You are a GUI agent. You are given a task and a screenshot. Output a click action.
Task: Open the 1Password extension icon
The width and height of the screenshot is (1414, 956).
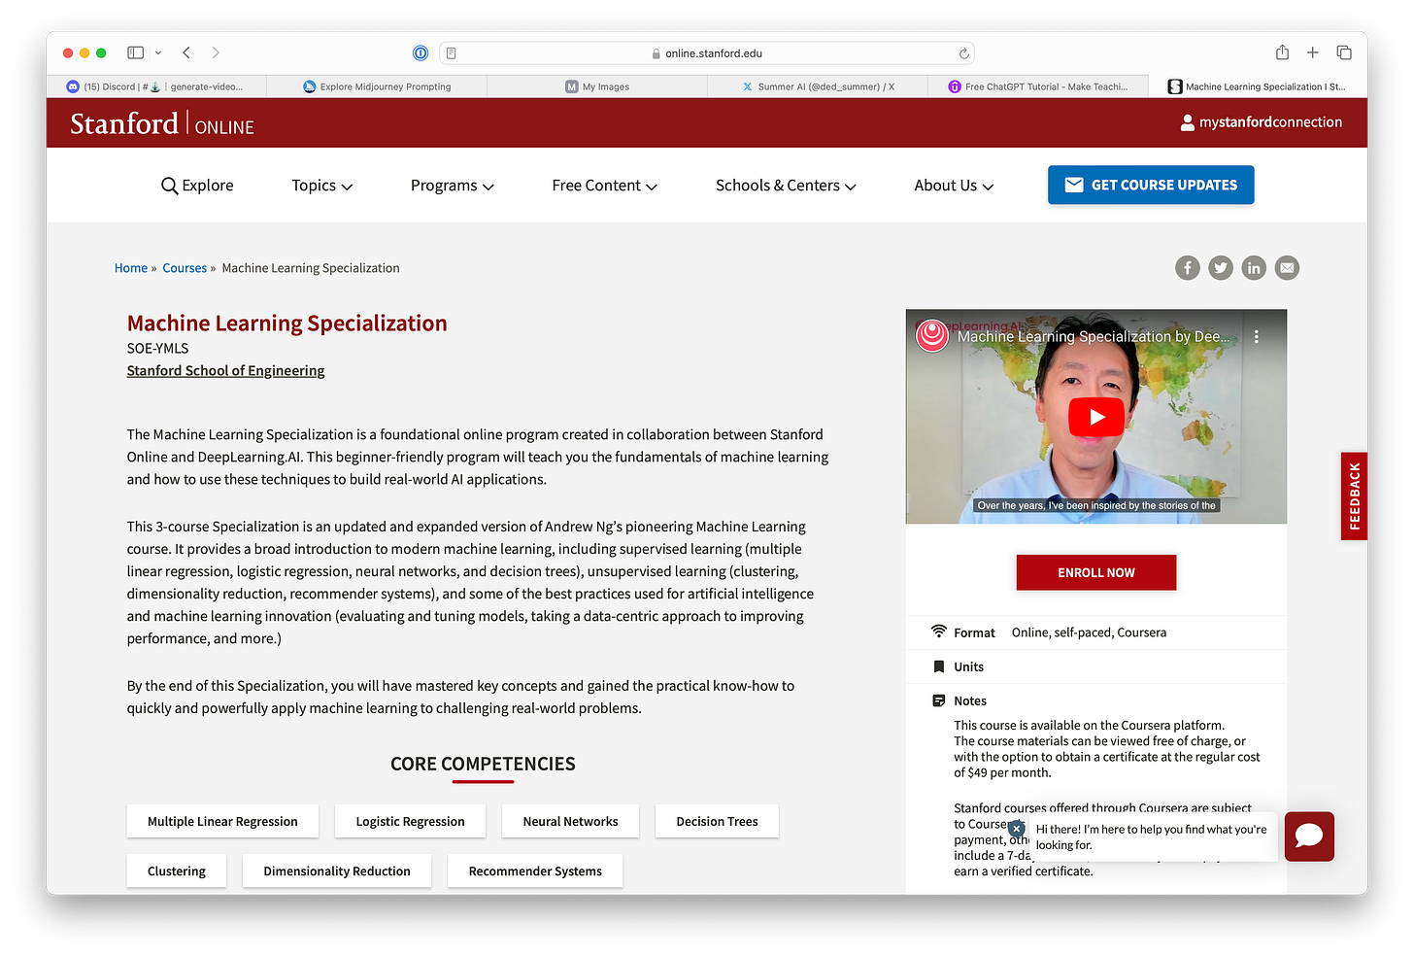(x=421, y=53)
